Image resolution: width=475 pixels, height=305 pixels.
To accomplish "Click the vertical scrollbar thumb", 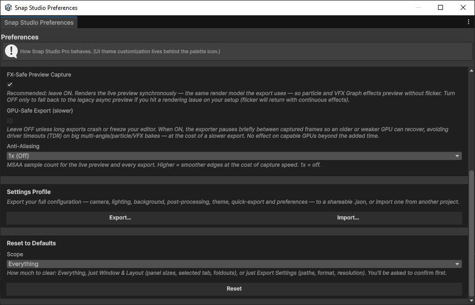I will [472, 234].
